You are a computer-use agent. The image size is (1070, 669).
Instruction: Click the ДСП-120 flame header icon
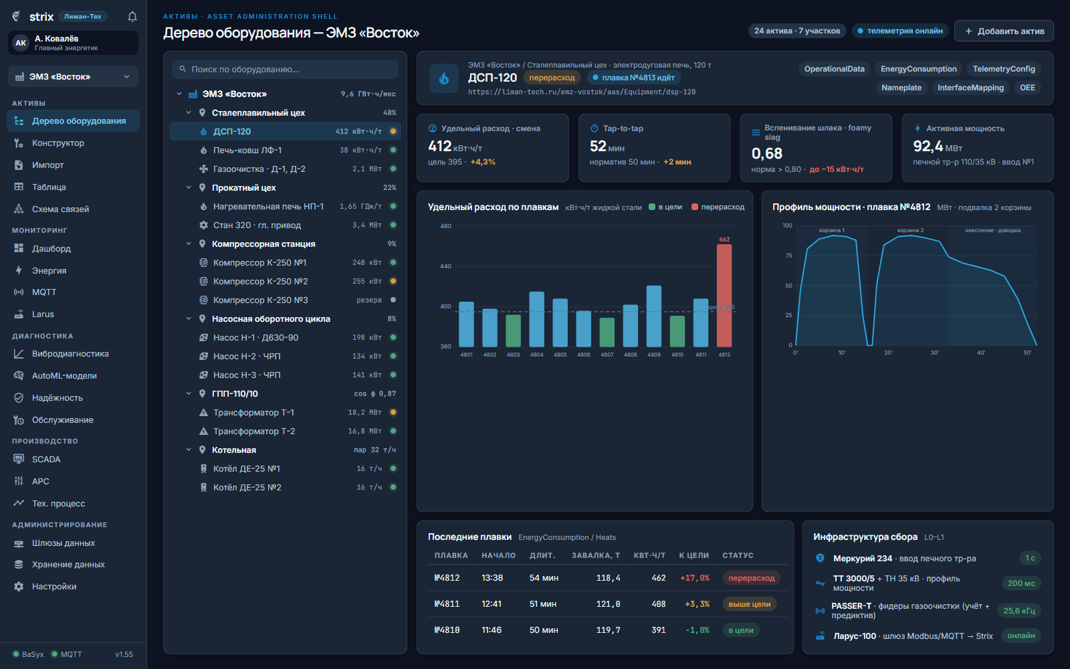443,78
